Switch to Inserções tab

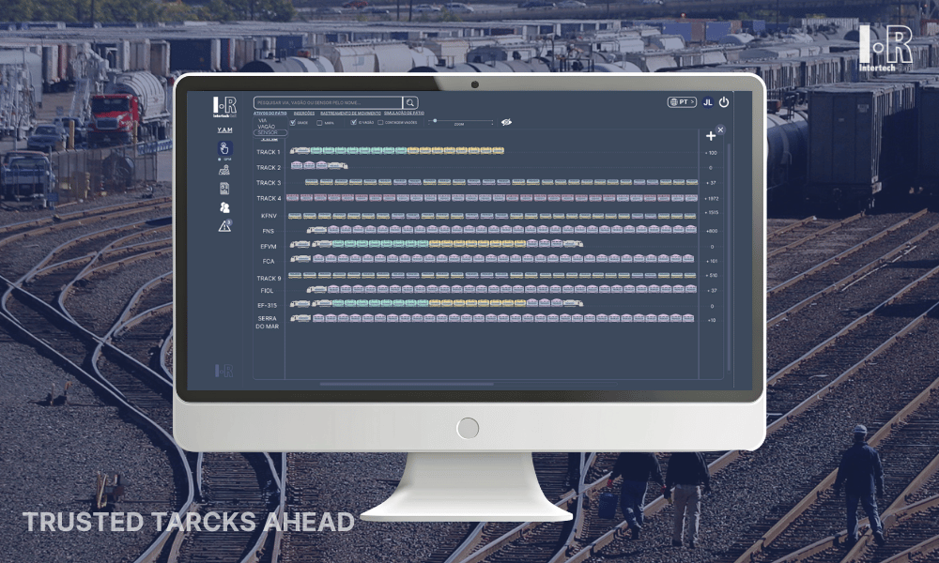click(x=304, y=114)
